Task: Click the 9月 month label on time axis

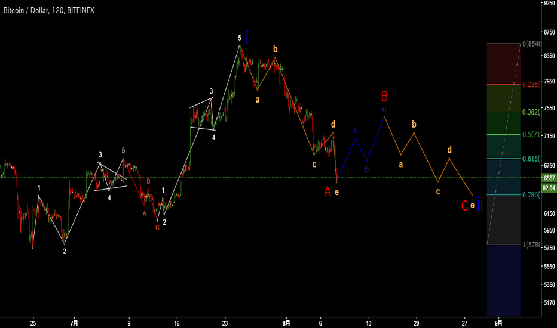Action: [499, 323]
